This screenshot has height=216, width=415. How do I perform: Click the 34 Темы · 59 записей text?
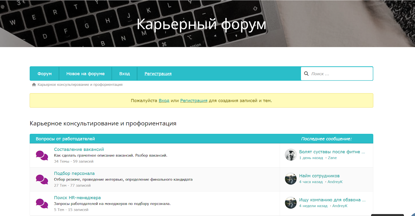coord(74,161)
